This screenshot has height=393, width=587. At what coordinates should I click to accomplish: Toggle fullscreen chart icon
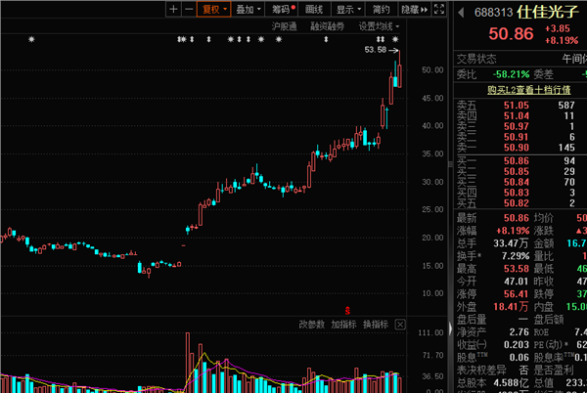[439, 9]
